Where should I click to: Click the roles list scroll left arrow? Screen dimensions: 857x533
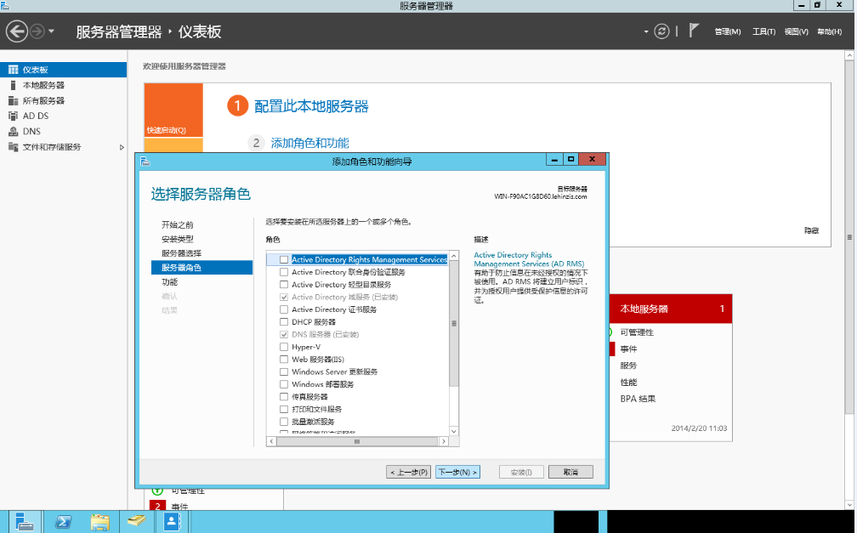(272, 441)
